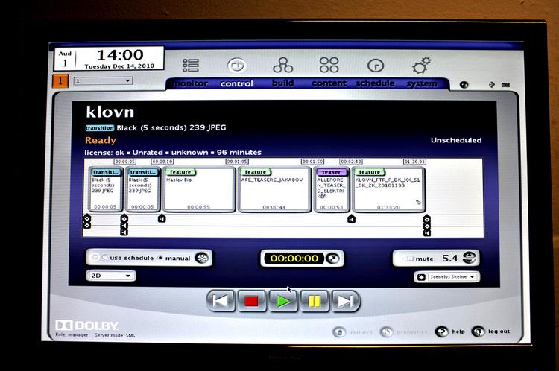Click the system gears icon
This screenshot has height=371, width=559.
point(421,65)
